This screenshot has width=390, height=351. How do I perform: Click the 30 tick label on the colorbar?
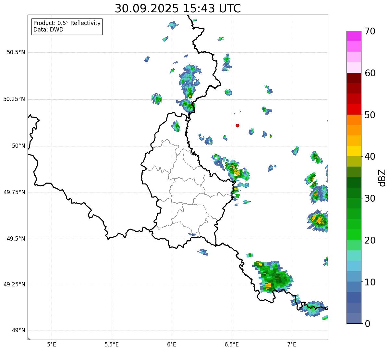click(370, 198)
